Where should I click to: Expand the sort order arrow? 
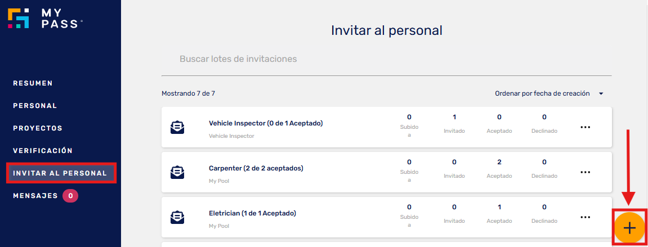601,94
